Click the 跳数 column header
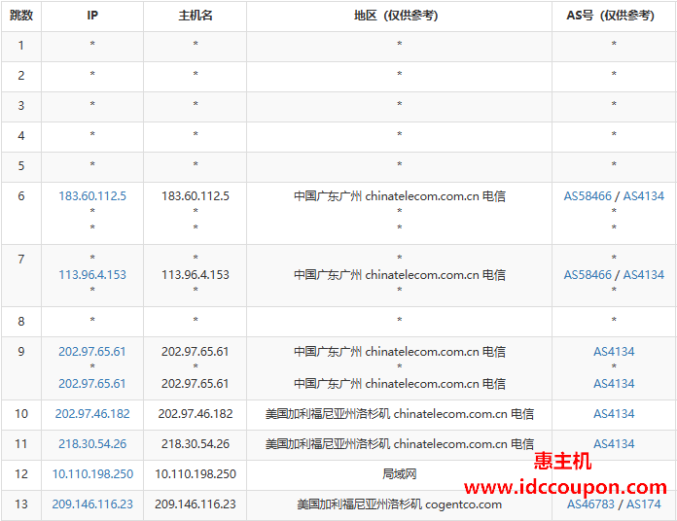 (21, 16)
